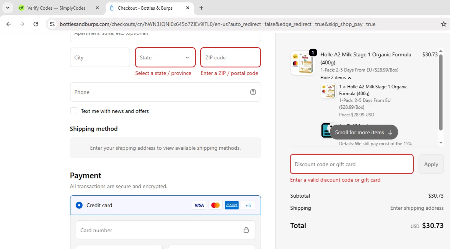The height and width of the screenshot is (249, 450).
Task: Click the 'Enter shipping address' shipping value
Action: (x=417, y=208)
